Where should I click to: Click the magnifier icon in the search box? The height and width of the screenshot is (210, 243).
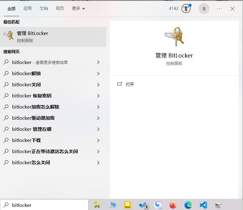(6, 205)
